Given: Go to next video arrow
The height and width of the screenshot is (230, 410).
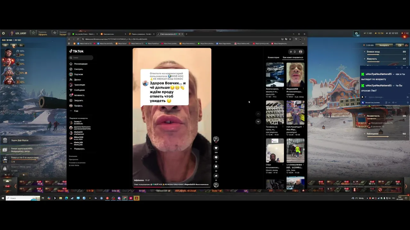Looking at the screenshot, I should (258, 121).
